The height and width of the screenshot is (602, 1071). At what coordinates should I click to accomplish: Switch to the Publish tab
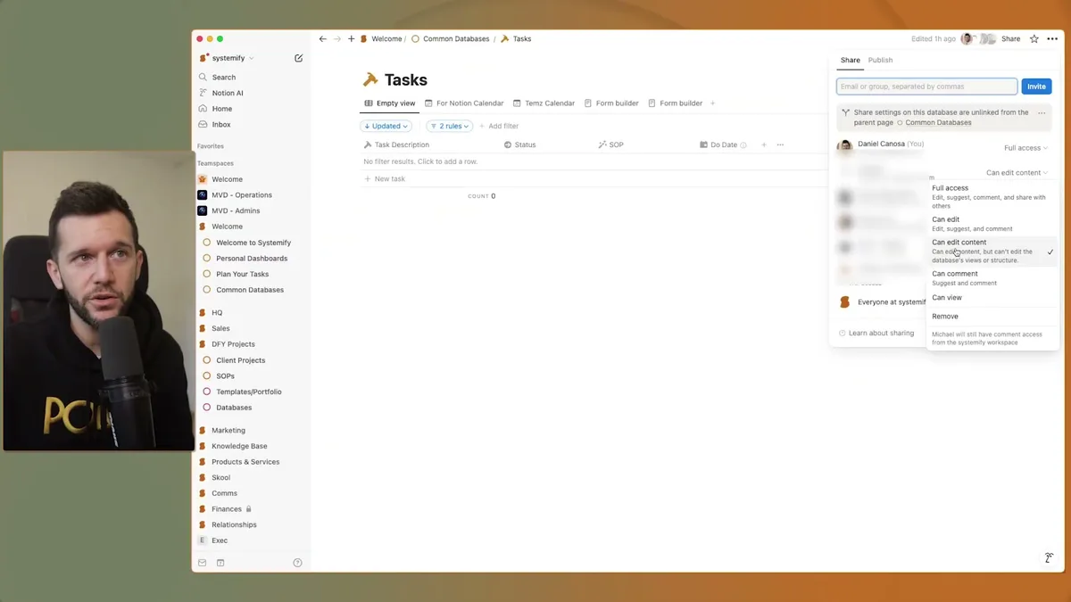(x=880, y=60)
